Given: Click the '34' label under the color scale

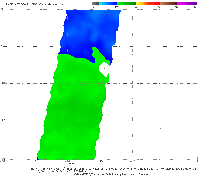Looking at the screenshot, I should [x=135, y=7].
